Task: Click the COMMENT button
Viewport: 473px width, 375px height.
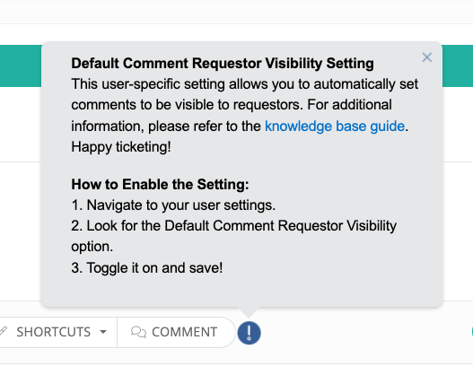Action: point(176,332)
